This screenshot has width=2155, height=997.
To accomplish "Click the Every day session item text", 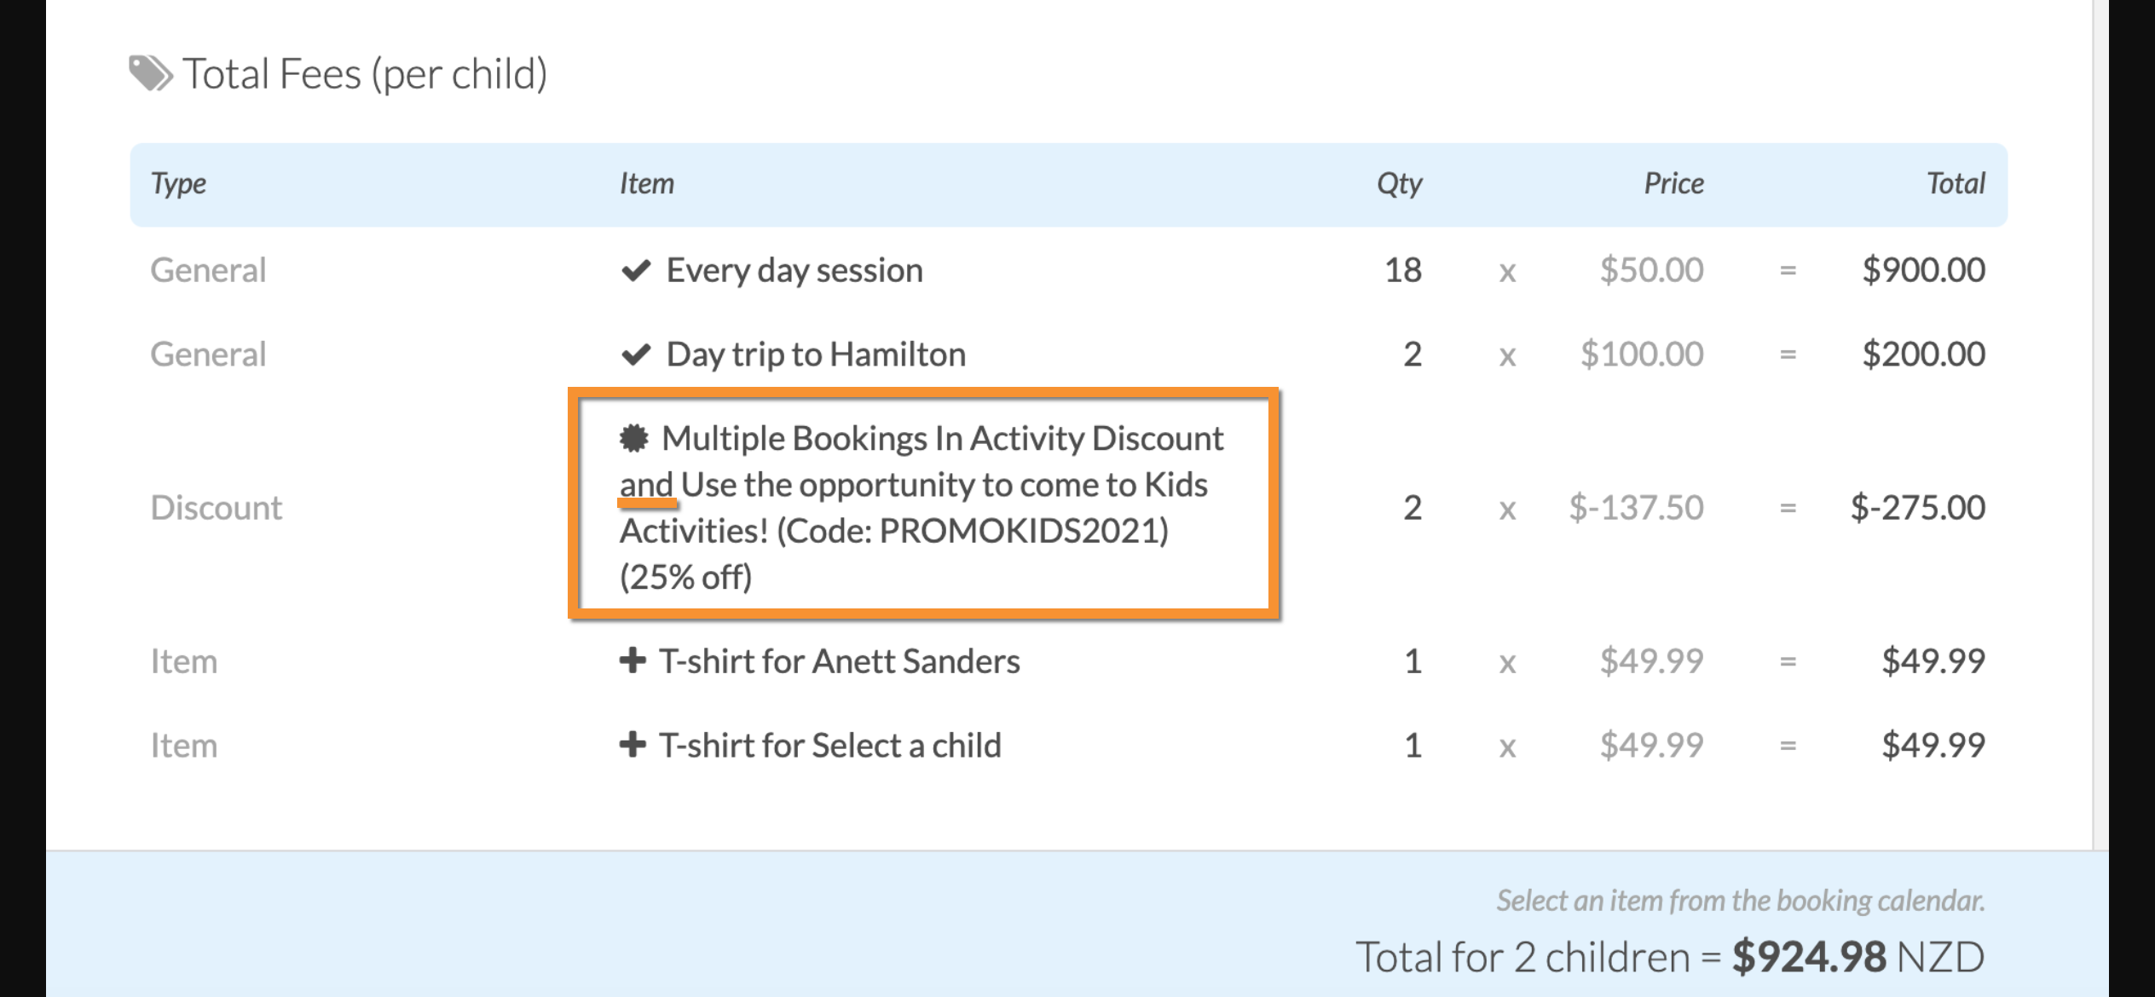I will 794,271.
